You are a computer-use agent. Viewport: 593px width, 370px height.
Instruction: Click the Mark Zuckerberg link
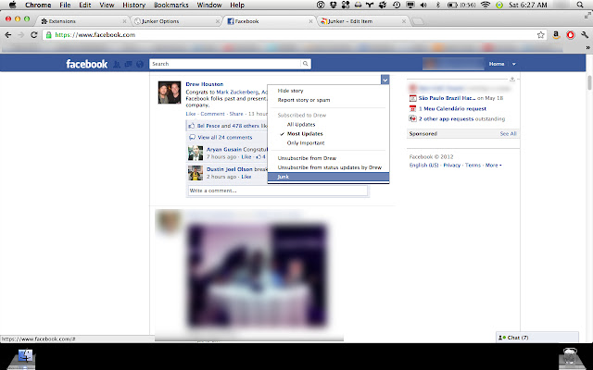point(237,92)
